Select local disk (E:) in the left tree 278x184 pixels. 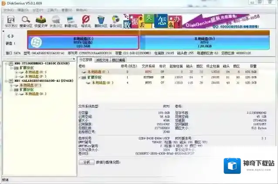point(30,72)
